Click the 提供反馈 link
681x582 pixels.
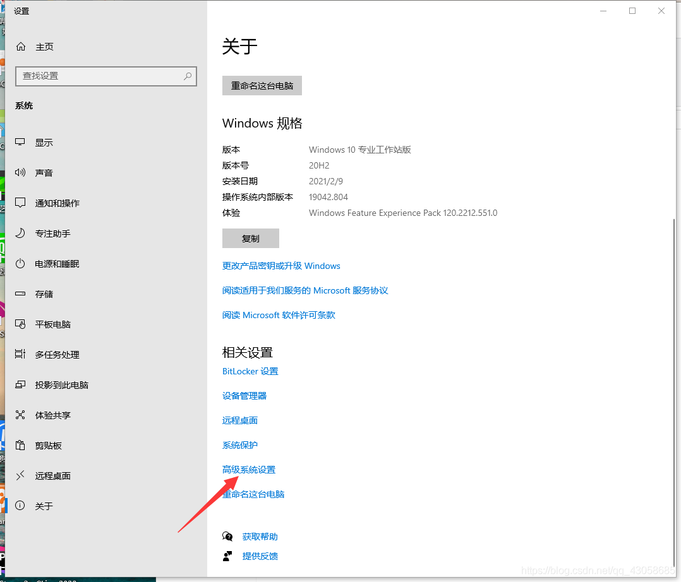pos(260,556)
